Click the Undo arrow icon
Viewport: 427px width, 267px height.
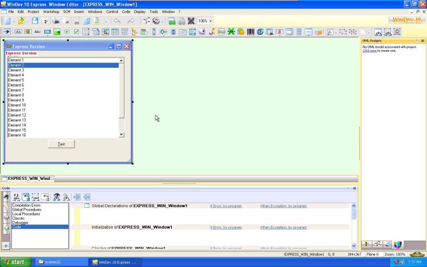(117, 21)
